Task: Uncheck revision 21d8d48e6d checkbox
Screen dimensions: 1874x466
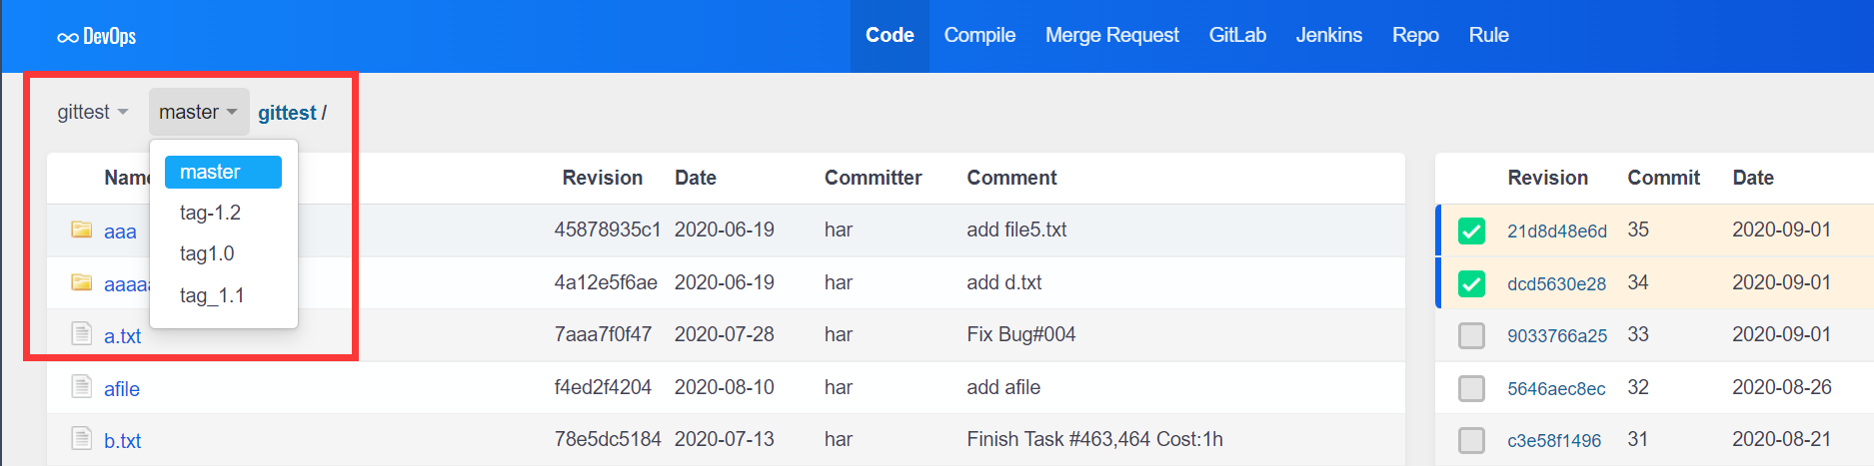Action: pyautogui.click(x=1471, y=231)
